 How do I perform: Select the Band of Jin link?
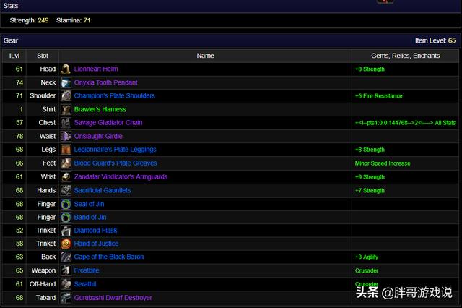(x=90, y=218)
